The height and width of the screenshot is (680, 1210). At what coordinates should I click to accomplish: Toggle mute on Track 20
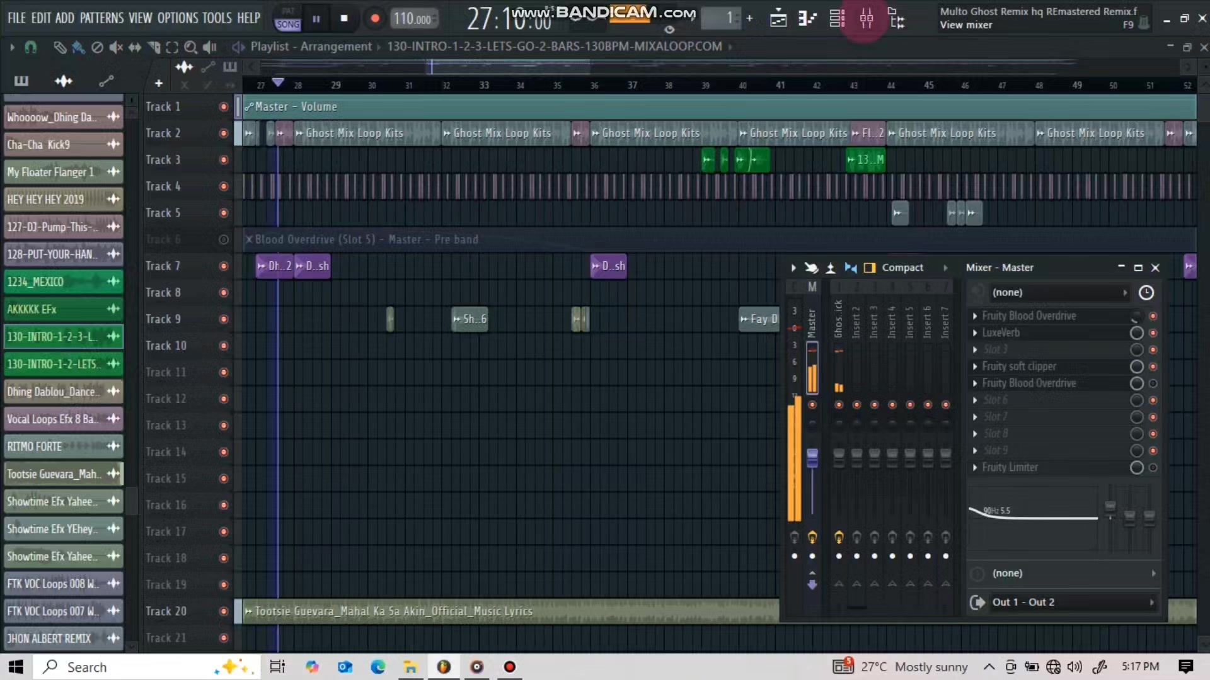[223, 611]
